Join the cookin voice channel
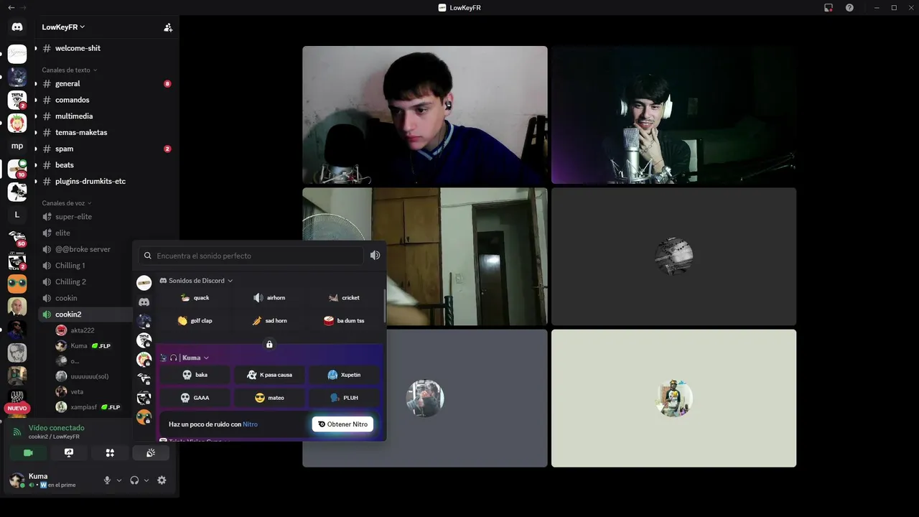This screenshot has height=517, width=919. tap(66, 298)
